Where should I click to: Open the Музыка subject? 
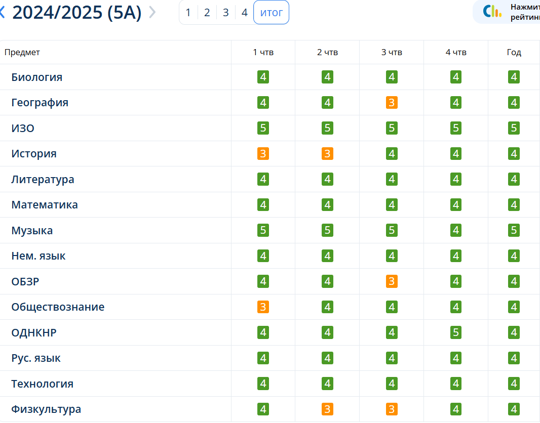pos(32,230)
